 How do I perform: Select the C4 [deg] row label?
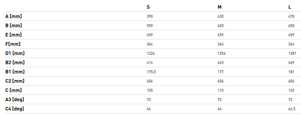(x=15, y=109)
